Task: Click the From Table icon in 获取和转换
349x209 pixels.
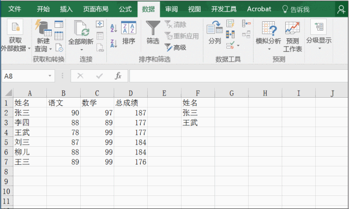Action: point(59,36)
